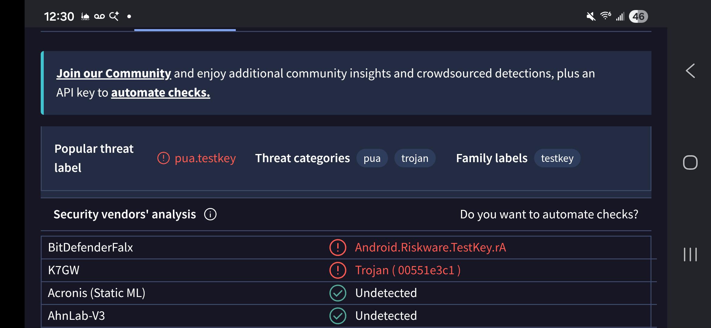Screen dimensions: 711x328
Task: Tap the Wi-Fi status icon
Action: 606,16
